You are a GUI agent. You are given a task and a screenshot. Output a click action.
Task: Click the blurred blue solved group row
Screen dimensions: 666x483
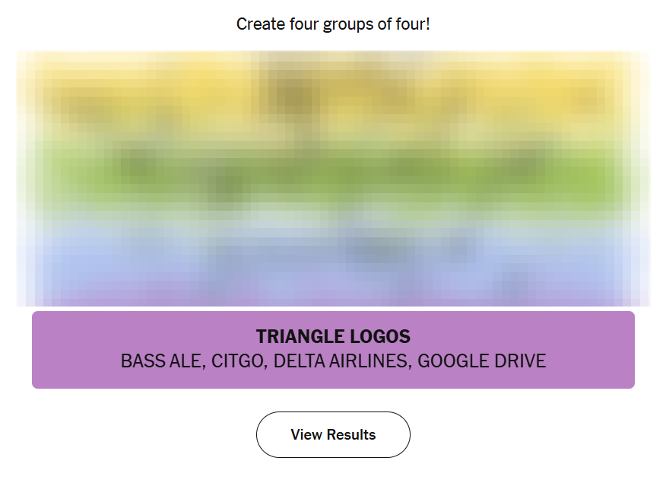(x=333, y=251)
